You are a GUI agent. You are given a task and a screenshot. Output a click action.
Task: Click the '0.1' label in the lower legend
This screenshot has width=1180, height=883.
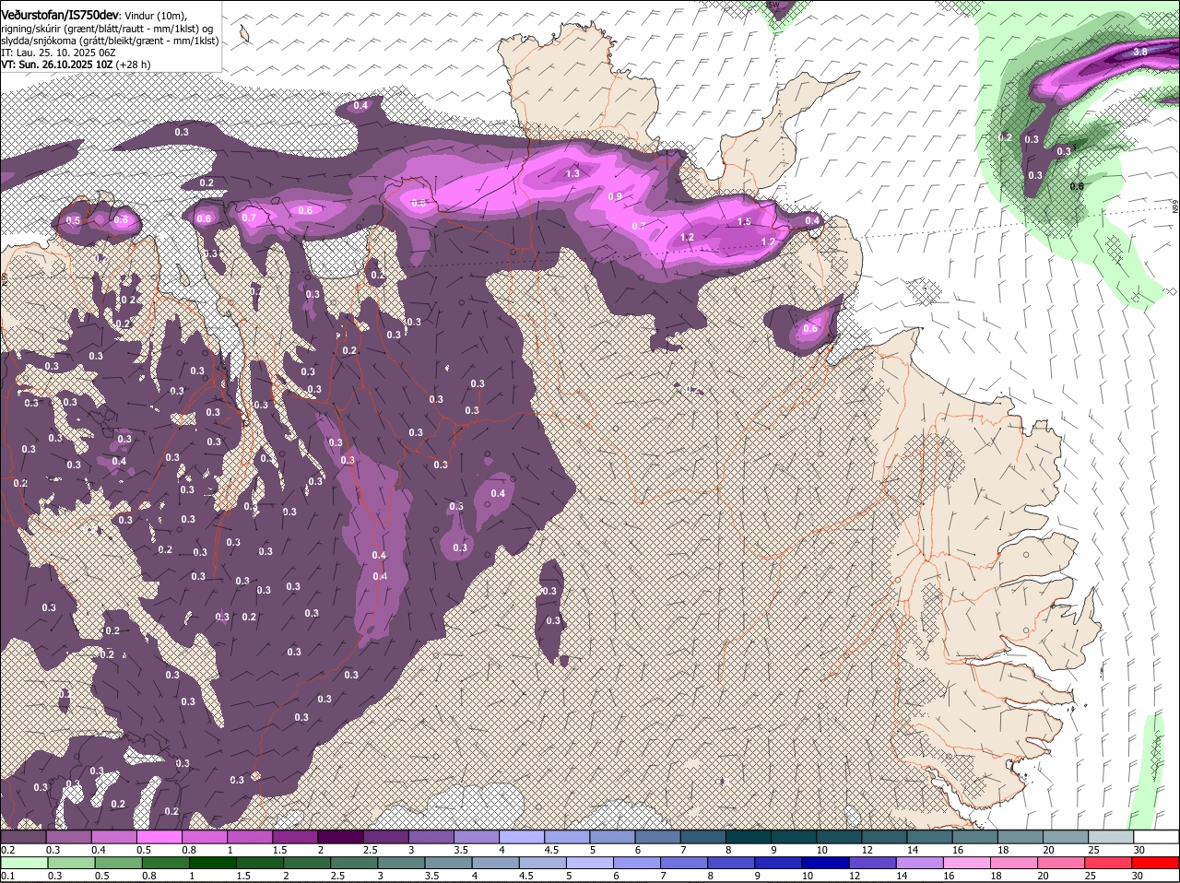pyautogui.click(x=7, y=876)
